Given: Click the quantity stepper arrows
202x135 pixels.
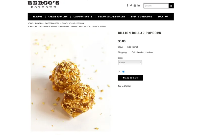Looking at the screenshot, I should pos(123,72).
